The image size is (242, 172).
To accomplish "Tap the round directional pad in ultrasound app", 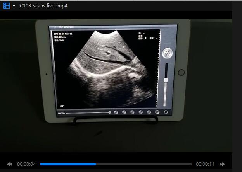I will coord(167,53).
